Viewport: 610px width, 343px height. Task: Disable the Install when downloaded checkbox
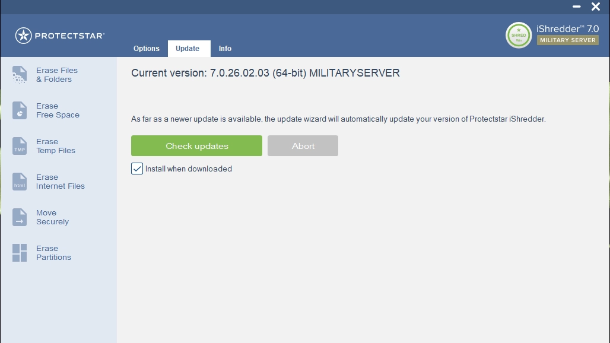click(137, 169)
